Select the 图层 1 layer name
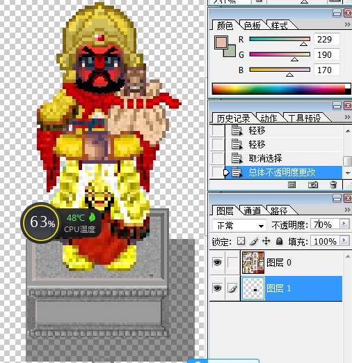 point(279,288)
